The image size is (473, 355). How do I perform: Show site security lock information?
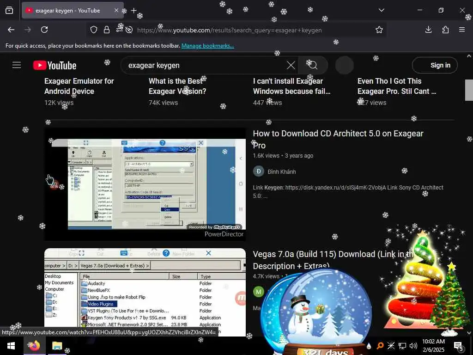(x=107, y=30)
